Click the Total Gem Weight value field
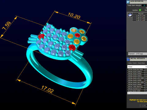This screenshot has height=110, width=147. click(144, 5)
